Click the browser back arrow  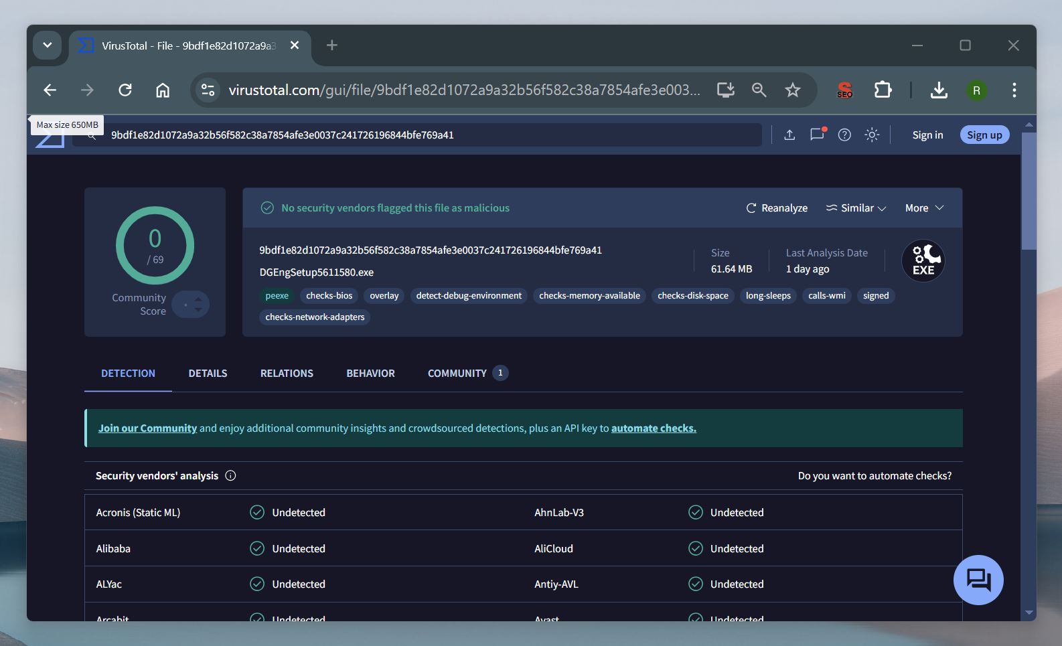tap(50, 90)
